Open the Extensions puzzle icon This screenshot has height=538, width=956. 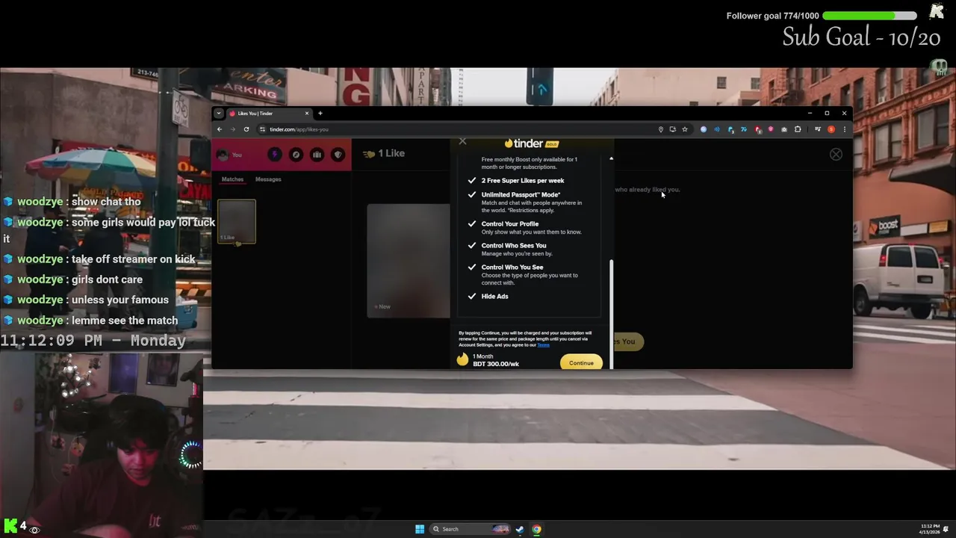click(798, 129)
